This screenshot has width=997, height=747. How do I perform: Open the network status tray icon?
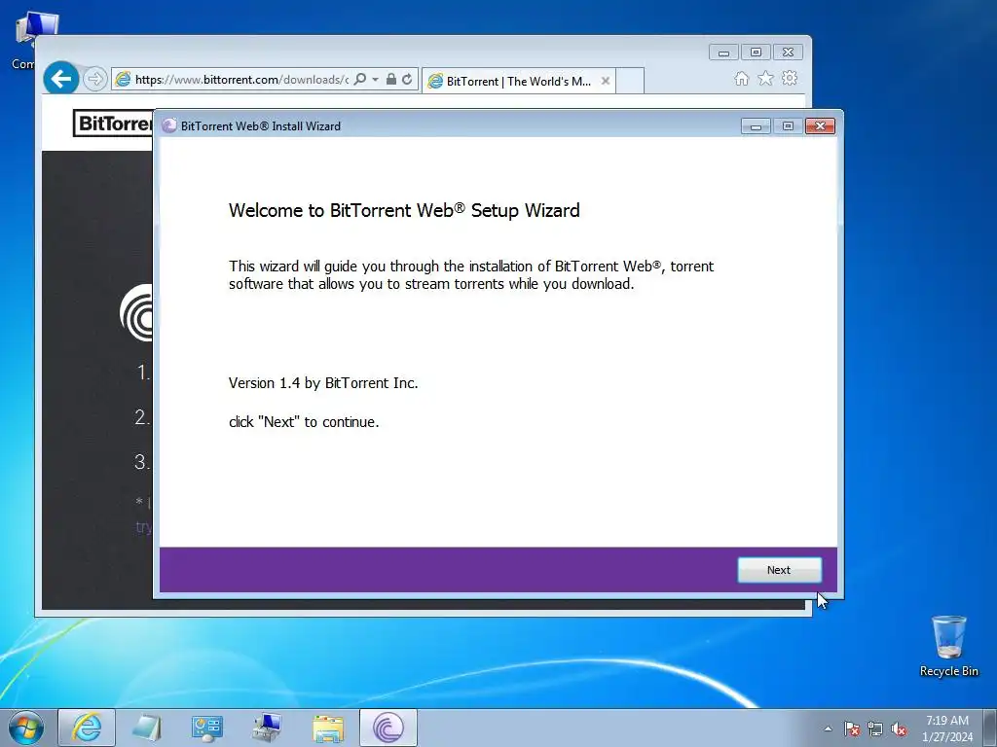click(875, 729)
